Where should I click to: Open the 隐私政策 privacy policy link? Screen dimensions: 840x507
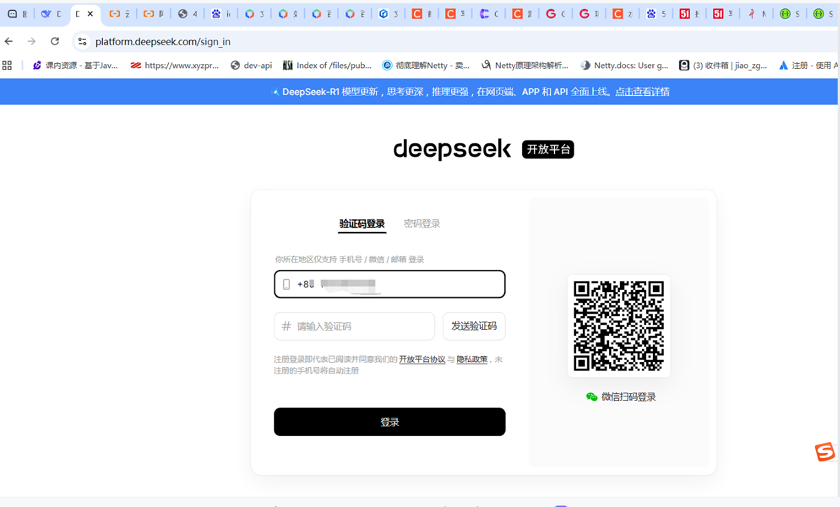472,359
